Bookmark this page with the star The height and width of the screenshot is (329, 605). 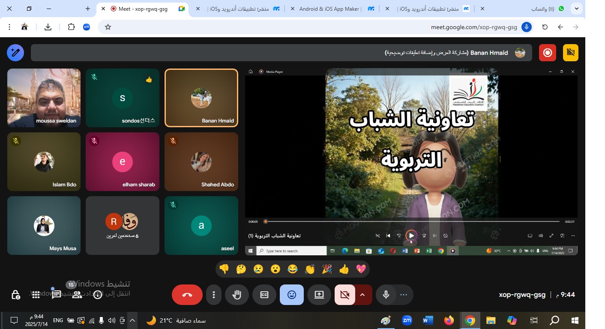[x=108, y=27]
